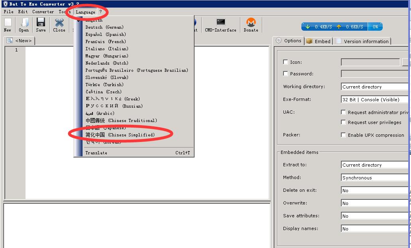Viewport: 411px width, 248px height.
Task: Check Request user privileges
Action: [x=343, y=122]
